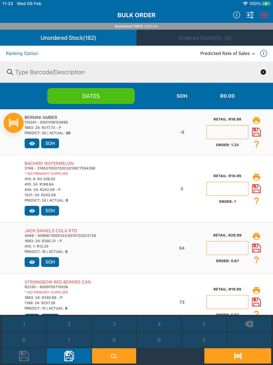Focus order quantity field for Bacardi Watermelon

pyautogui.click(x=227, y=189)
